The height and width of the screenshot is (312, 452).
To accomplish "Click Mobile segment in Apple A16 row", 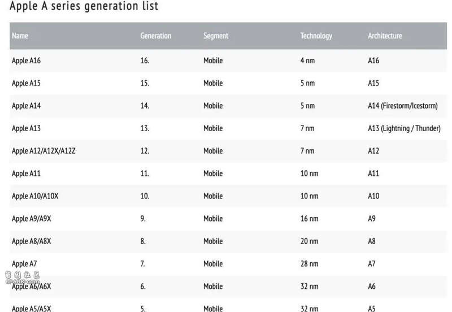I will pyautogui.click(x=213, y=60).
